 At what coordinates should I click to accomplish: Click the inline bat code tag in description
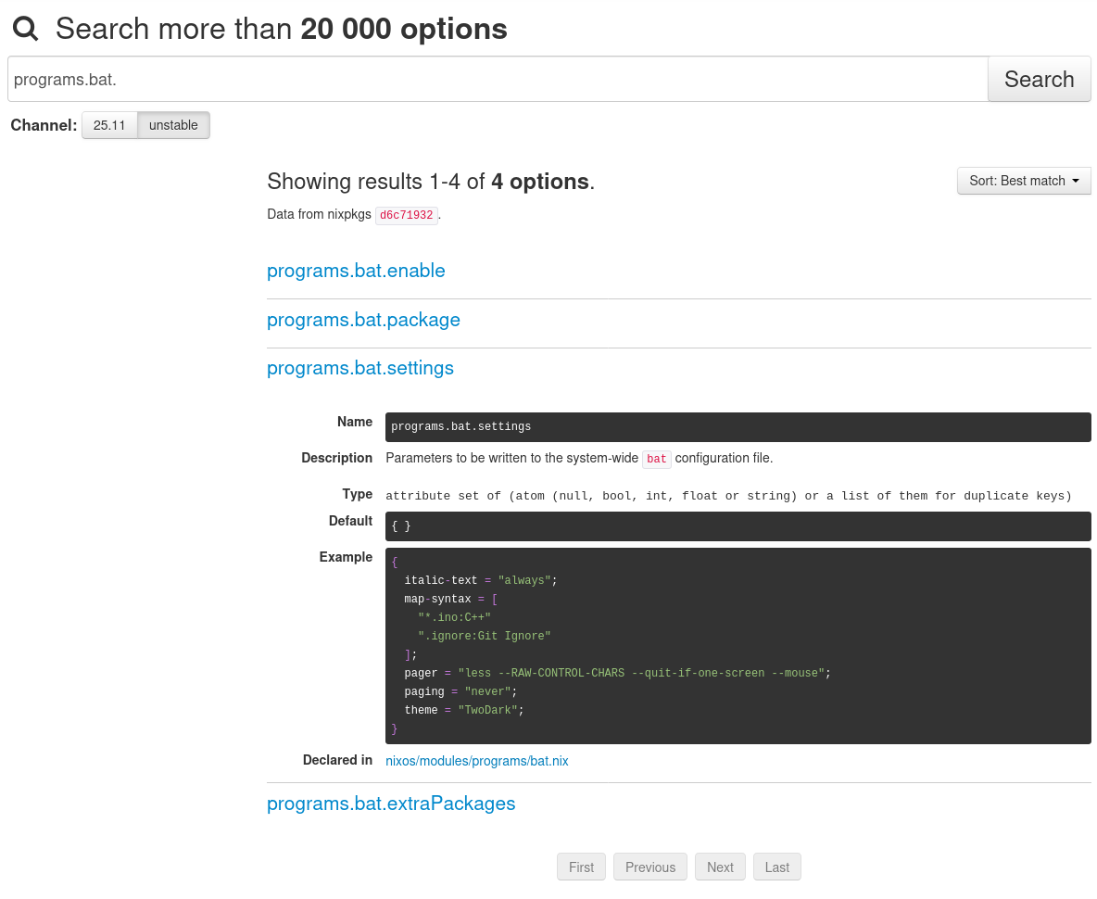[656, 459]
